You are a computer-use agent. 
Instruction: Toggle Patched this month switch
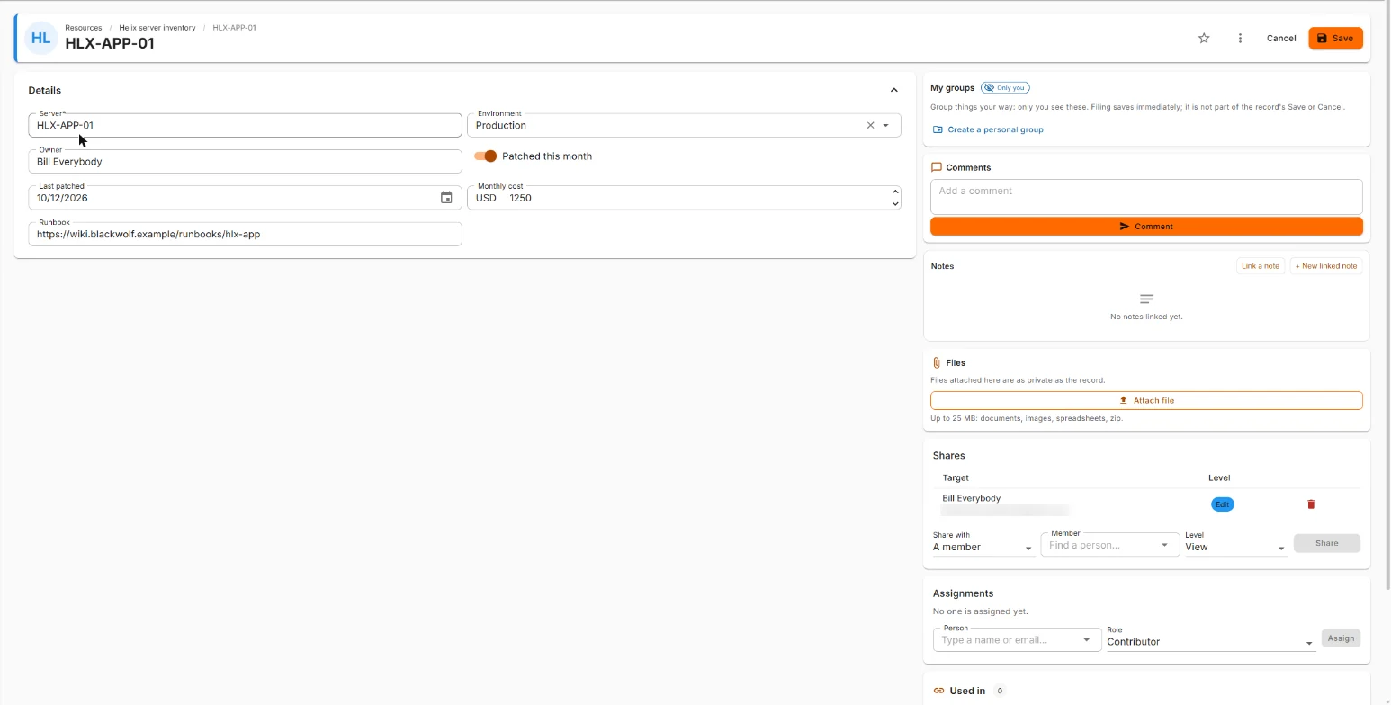tap(486, 156)
